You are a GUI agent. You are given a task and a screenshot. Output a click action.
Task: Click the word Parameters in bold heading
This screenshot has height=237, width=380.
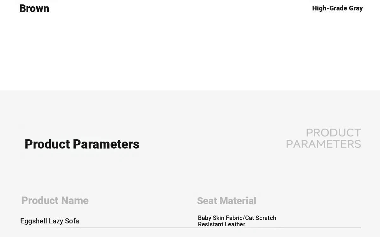coord(106,144)
